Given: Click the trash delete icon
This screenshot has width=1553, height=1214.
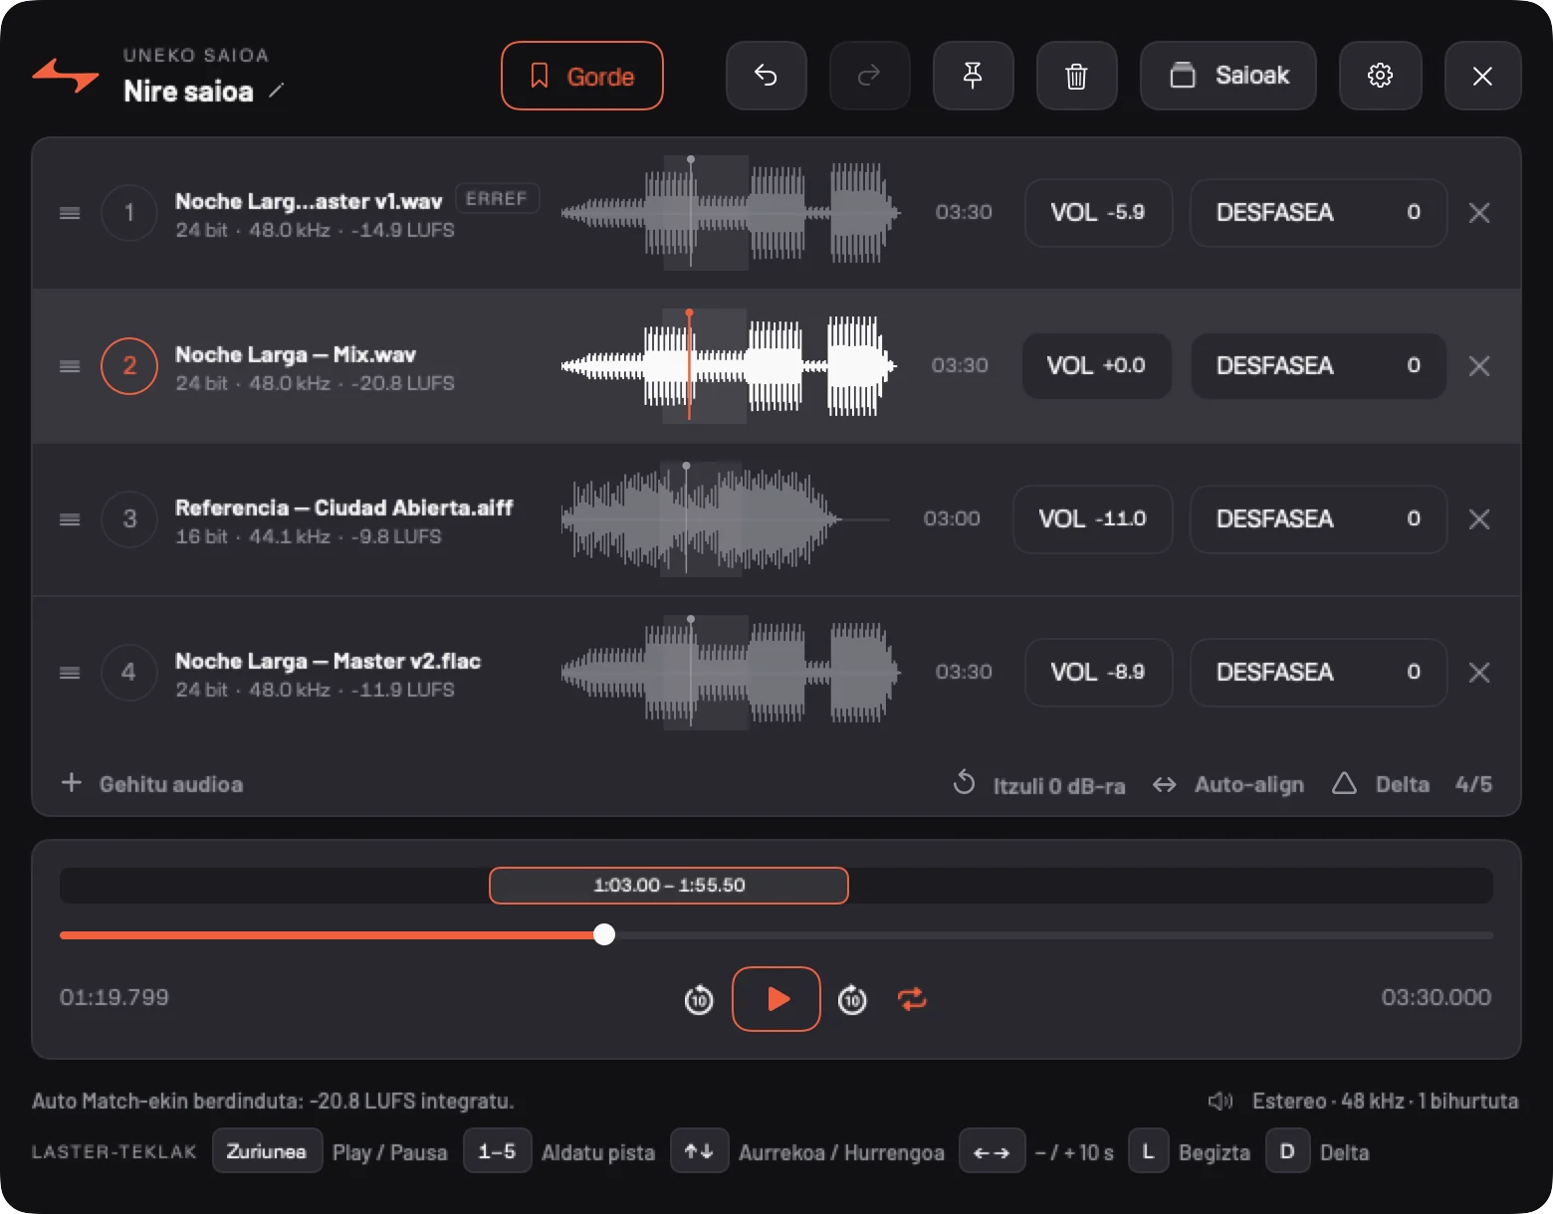Looking at the screenshot, I should click(x=1076, y=76).
